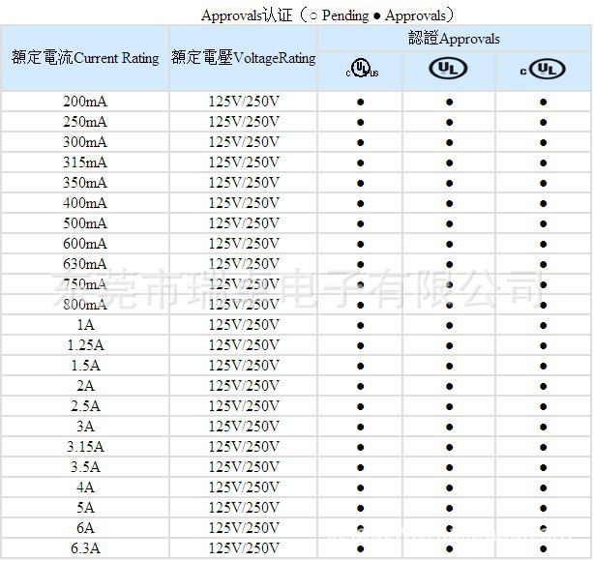Click the UL approval dot for 1A row
Screen dimensions: 594x561
pos(449,325)
